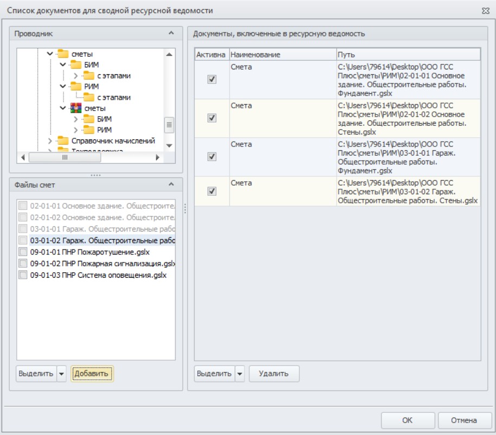496x435 pixels.
Task: Click the WinRAR archive icon labeled сметы
Action: click(x=75, y=108)
